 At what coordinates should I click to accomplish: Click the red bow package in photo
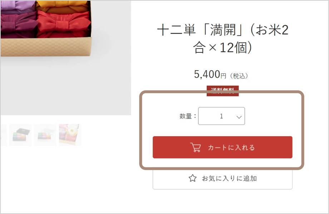pyautogui.click(x=64, y=24)
